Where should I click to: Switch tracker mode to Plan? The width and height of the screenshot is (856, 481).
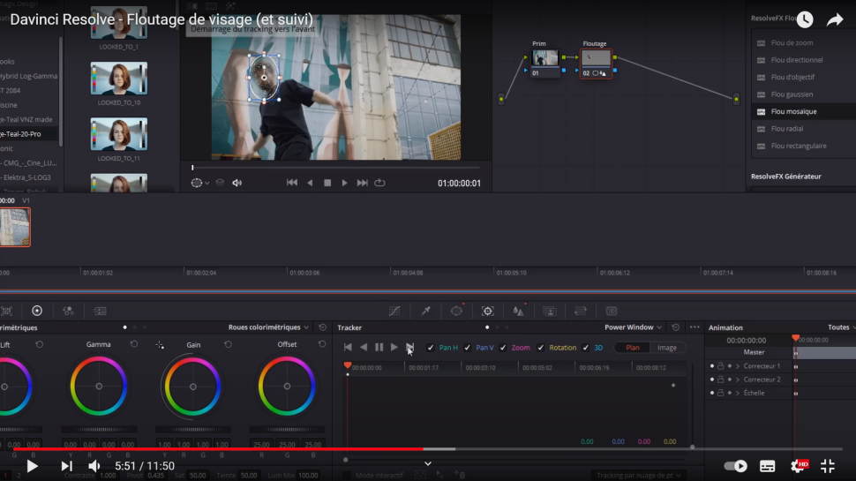coord(632,347)
